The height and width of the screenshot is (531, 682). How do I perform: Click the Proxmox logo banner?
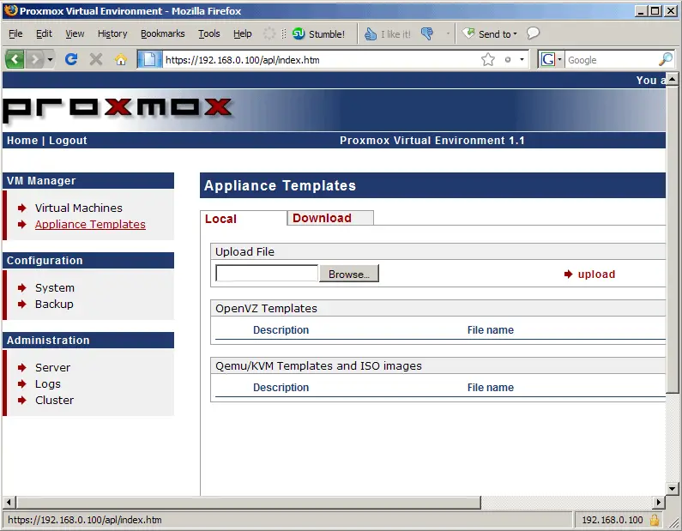pyautogui.click(x=118, y=107)
